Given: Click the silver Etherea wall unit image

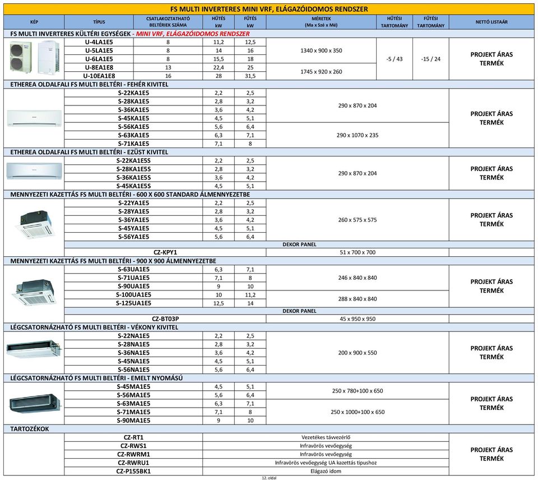Looking at the screenshot, I should point(34,170).
